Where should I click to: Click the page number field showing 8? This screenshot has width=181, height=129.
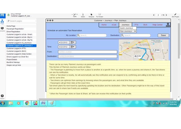click(158, 15)
